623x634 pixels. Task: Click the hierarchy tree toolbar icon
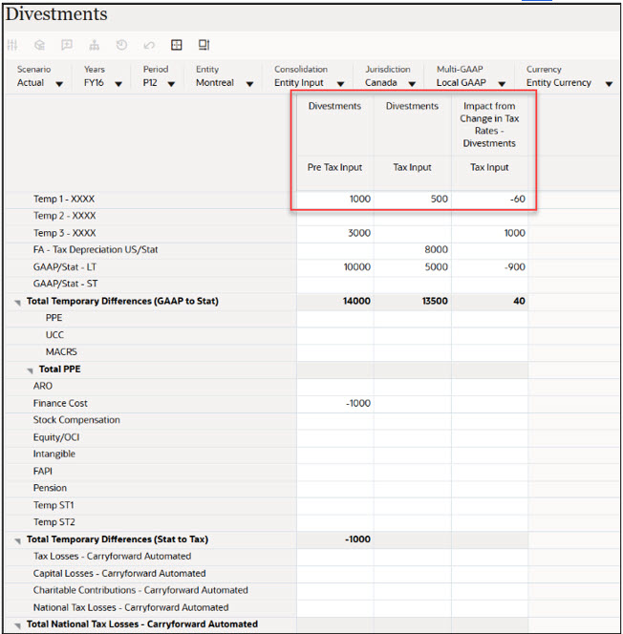(95, 45)
